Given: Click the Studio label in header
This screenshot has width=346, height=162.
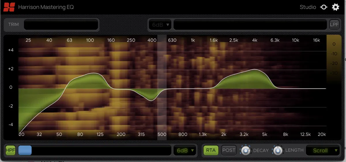Looking at the screenshot, I should click(x=308, y=7).
